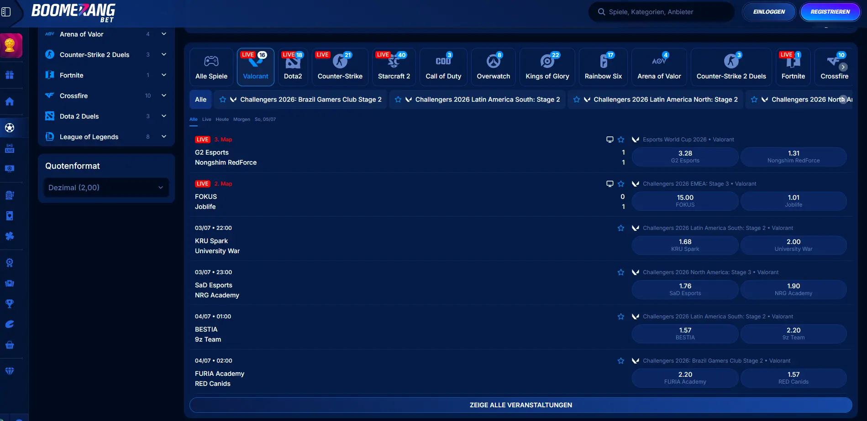Filter events by Heute
Image resolution: width=867 pixels, height=421 pixels.
click(222, 120)
